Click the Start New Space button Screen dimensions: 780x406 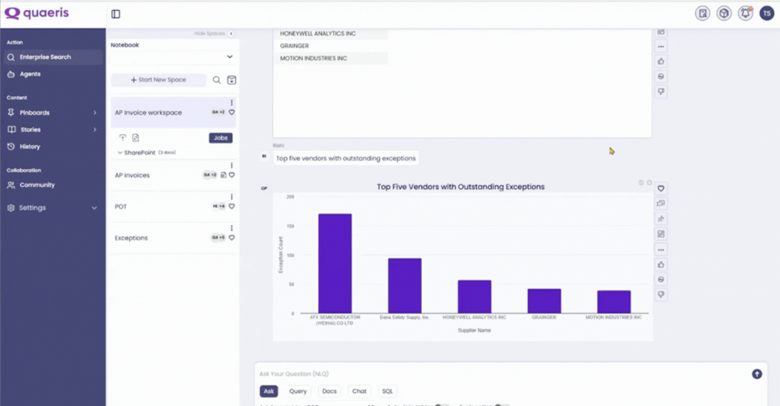[x=159, y=80]
